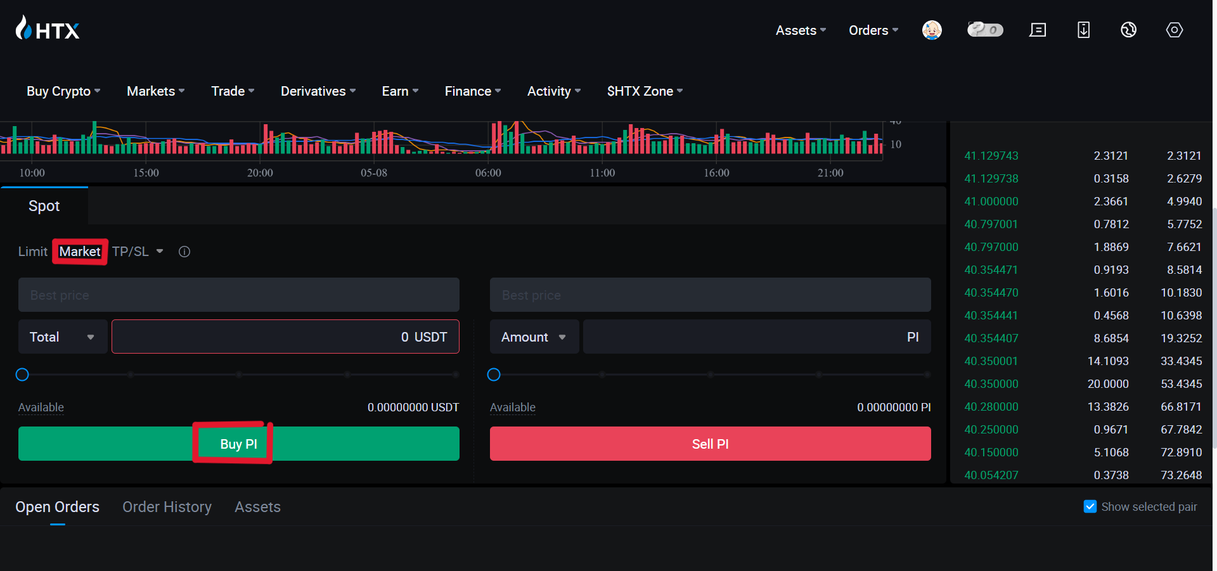Click Available link under sell side
This screenshot has height=571, width=1217.
click(x=513, y=407)
